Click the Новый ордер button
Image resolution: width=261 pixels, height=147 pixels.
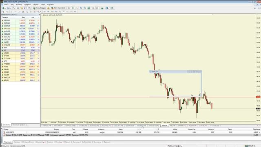click(39, 8)
